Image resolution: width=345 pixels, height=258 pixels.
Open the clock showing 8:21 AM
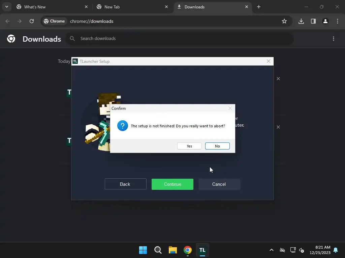click(320, 250)
